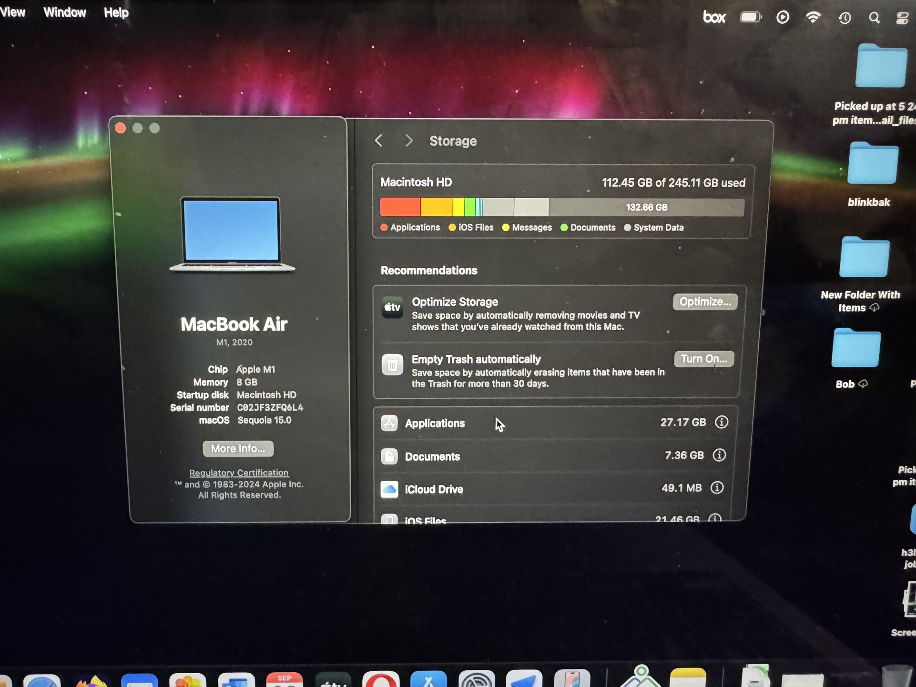Click the free space 132.66 GB bar segment

coord(646,207)
